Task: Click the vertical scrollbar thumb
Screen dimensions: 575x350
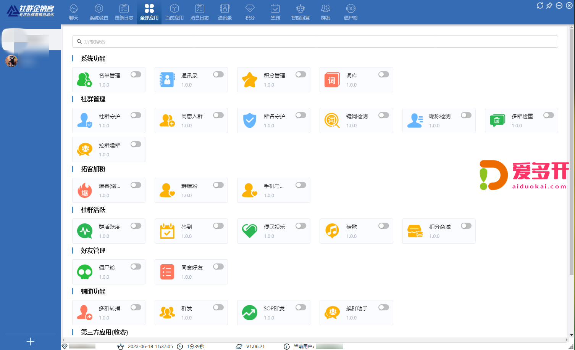Action: [572, 151]
